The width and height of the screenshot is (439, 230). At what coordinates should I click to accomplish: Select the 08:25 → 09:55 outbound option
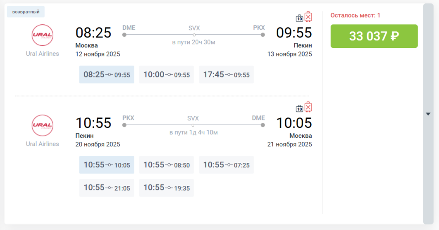click(x=107, y=75)
